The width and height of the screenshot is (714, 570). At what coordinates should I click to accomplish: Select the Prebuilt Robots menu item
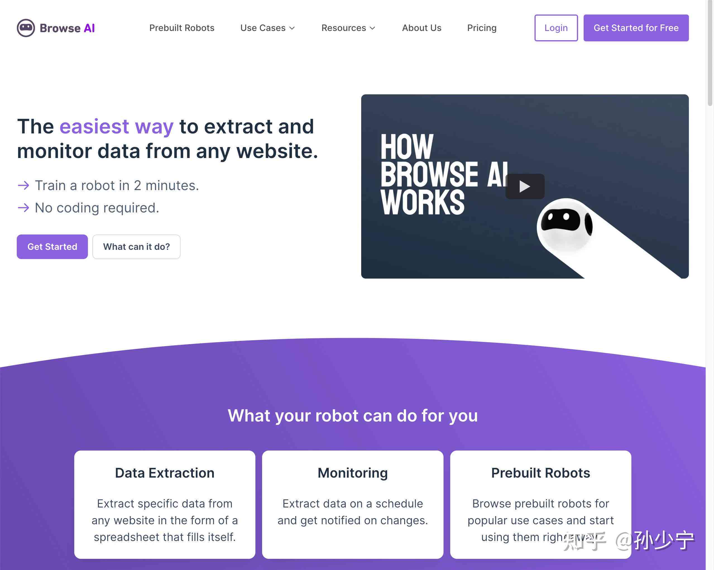(x=181, y=28)
